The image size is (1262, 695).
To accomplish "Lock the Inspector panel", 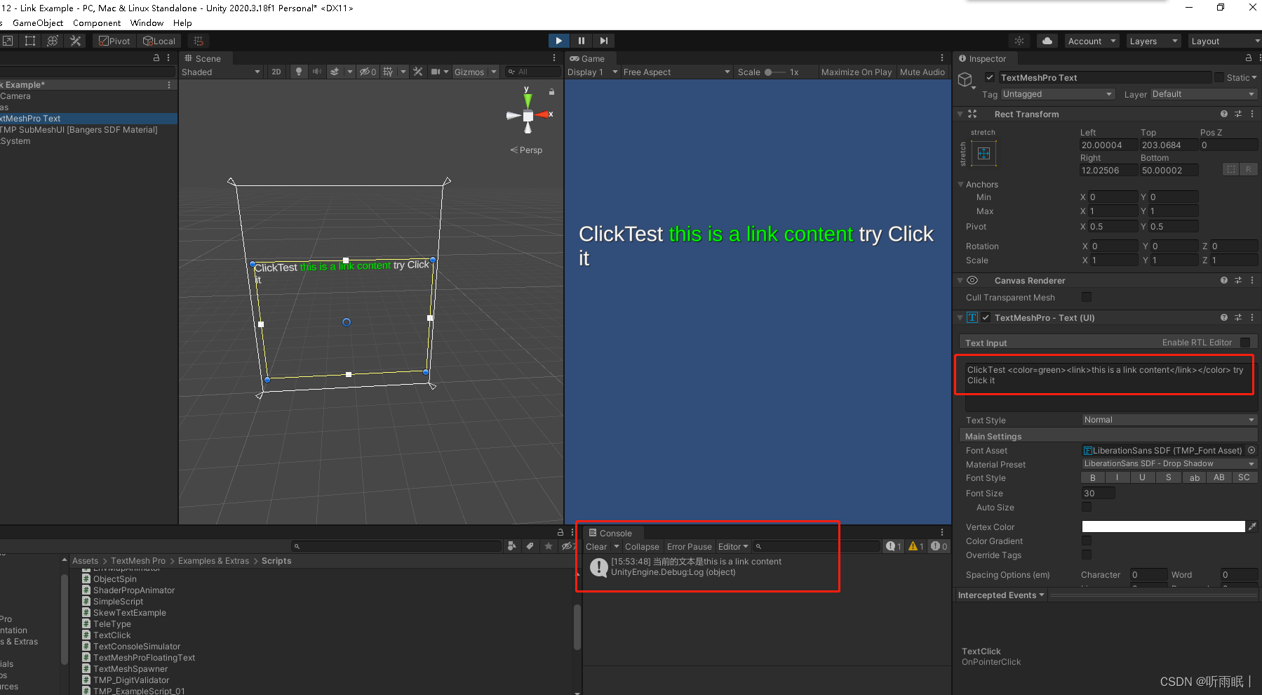I will pos(1249,58).
